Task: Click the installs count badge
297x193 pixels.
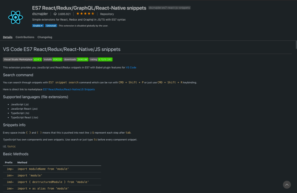Action: [x=53, y=59]
